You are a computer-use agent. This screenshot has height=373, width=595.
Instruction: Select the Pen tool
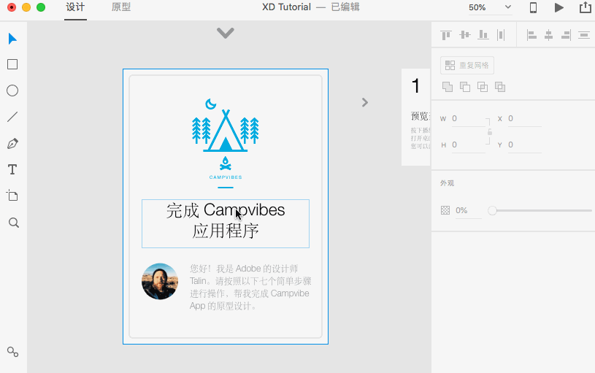pos(12,143)
